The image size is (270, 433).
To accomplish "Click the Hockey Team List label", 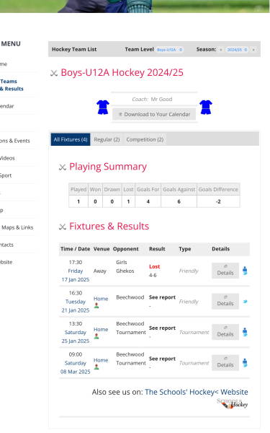I will [x=74, y=49].
